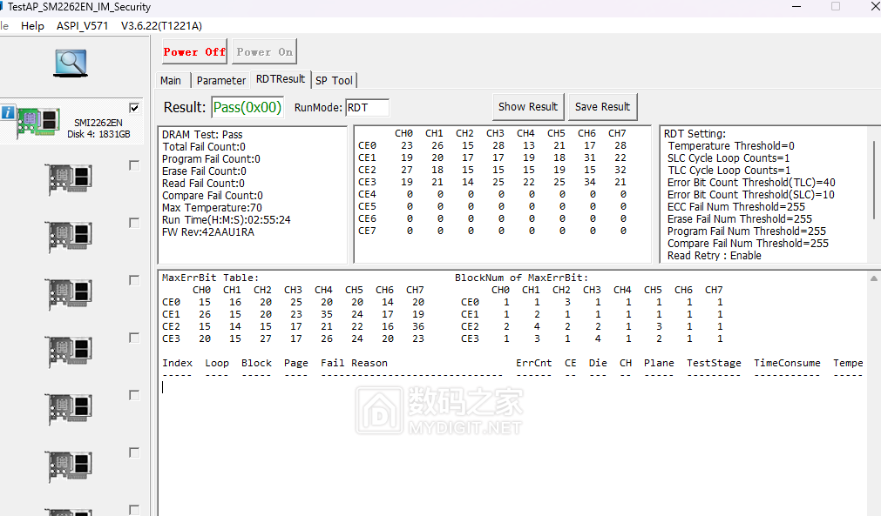Tick the checkbox of the fifth empty slot
This screenshot has height=516, width=881.
[133, 395]
